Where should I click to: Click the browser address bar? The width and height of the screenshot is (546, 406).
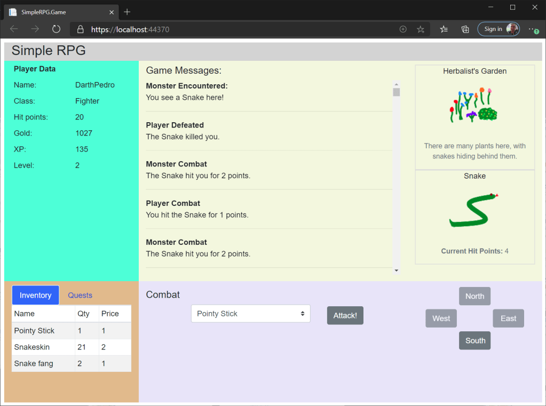[x=213, y=29]
